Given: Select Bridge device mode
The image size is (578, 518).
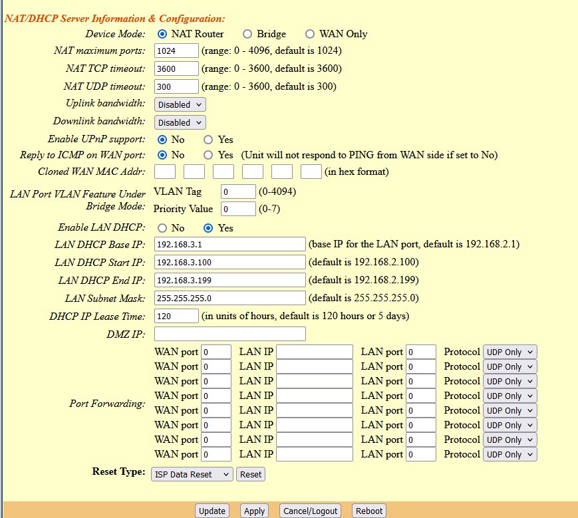Looking at the screenshot, I should click(247, 35).
